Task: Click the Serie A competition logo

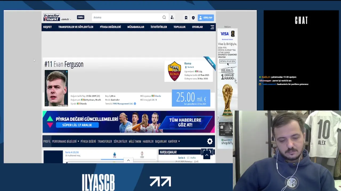Action: click(115, 155)
